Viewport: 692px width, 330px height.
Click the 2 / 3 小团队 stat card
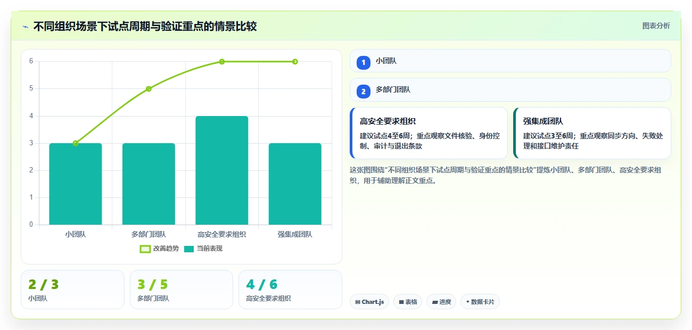coord(72,290)
